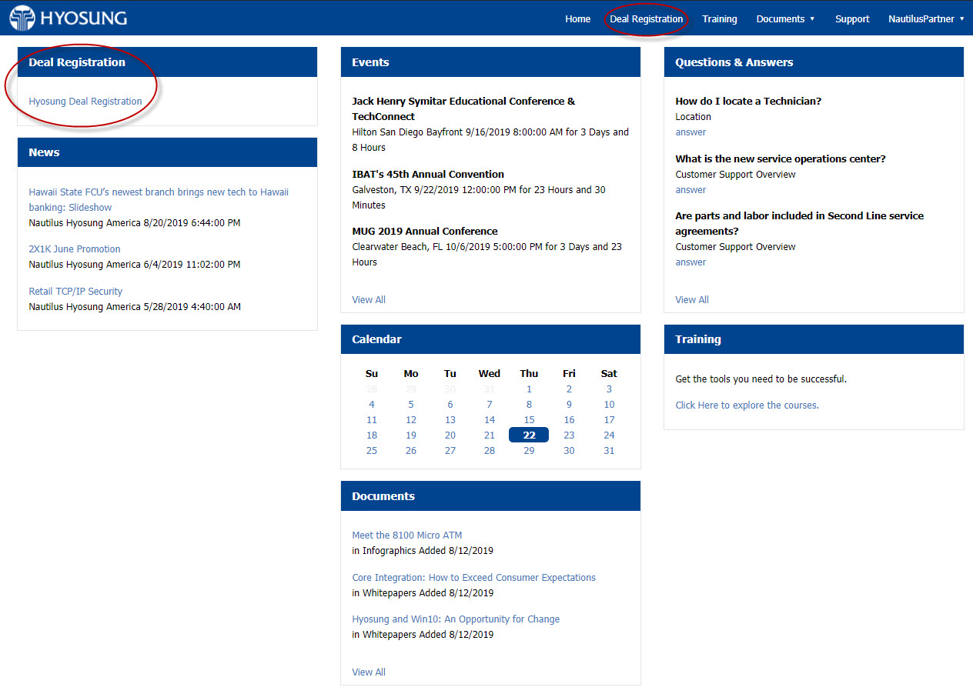This screenshot has width=973, height=694.
Task: Open the Support page
Action: click(x=851, y=18)
